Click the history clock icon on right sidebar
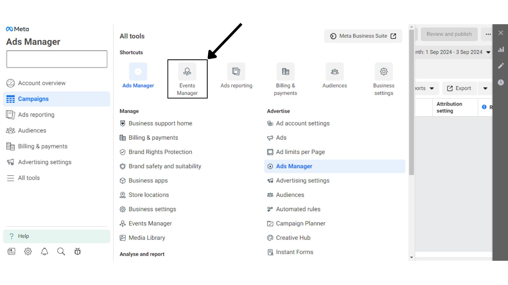The width and height of the screenshot is (508, 285). pos(501,82)
